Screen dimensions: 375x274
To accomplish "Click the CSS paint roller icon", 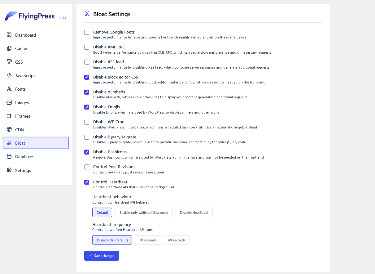I will (x=9, y=62).
